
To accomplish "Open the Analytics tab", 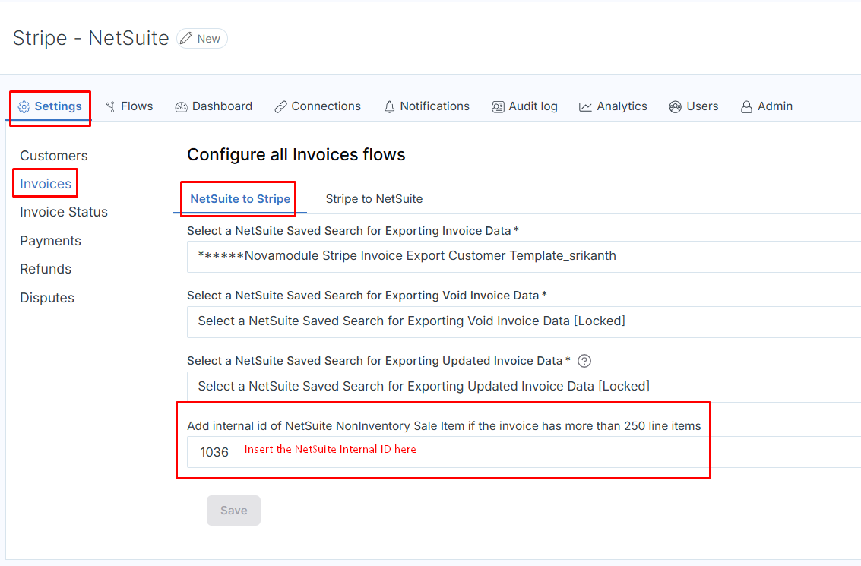I will [613, 106].
